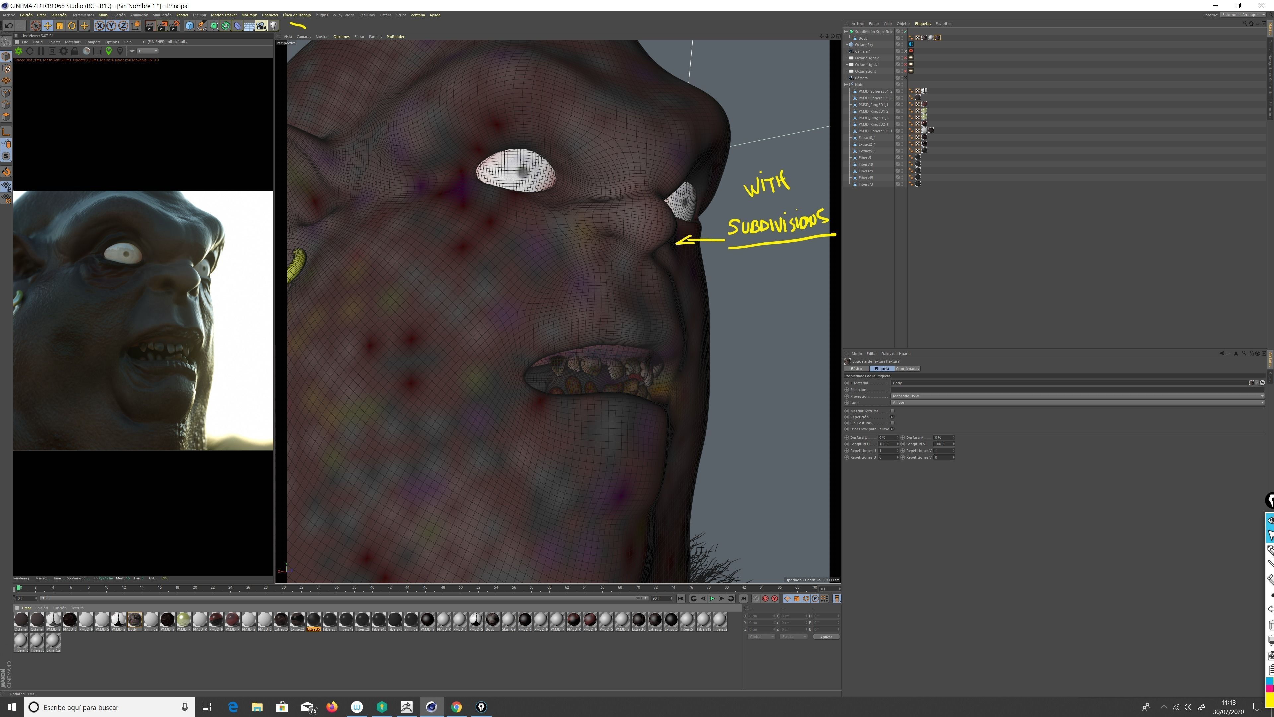Viewport: 1274px width, 717px height.
Task: Enable the Sin Costuras checkbox
Action: (x=892, y=423)
